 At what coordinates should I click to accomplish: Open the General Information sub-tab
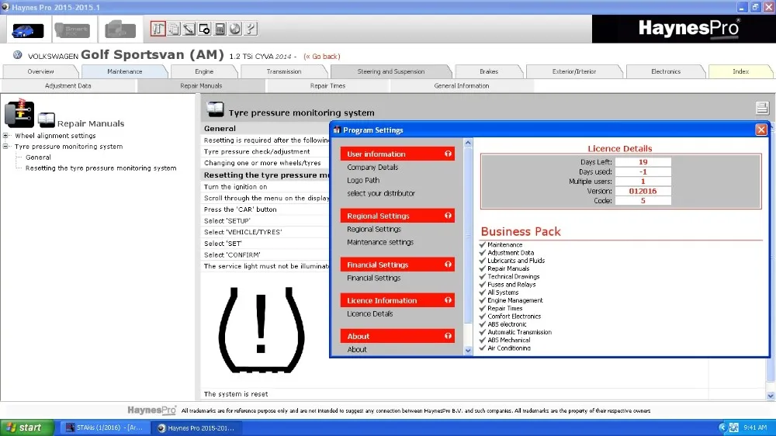462,86
